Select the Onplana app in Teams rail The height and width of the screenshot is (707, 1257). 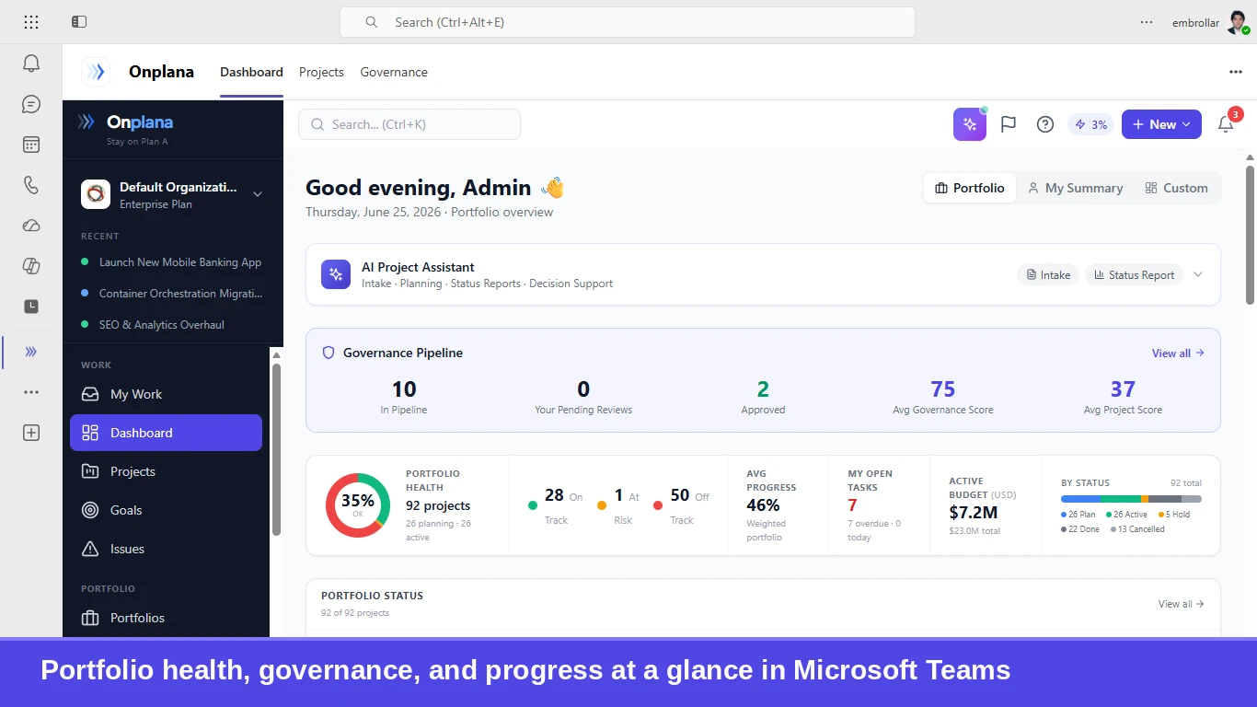click(x=31, y=352)
